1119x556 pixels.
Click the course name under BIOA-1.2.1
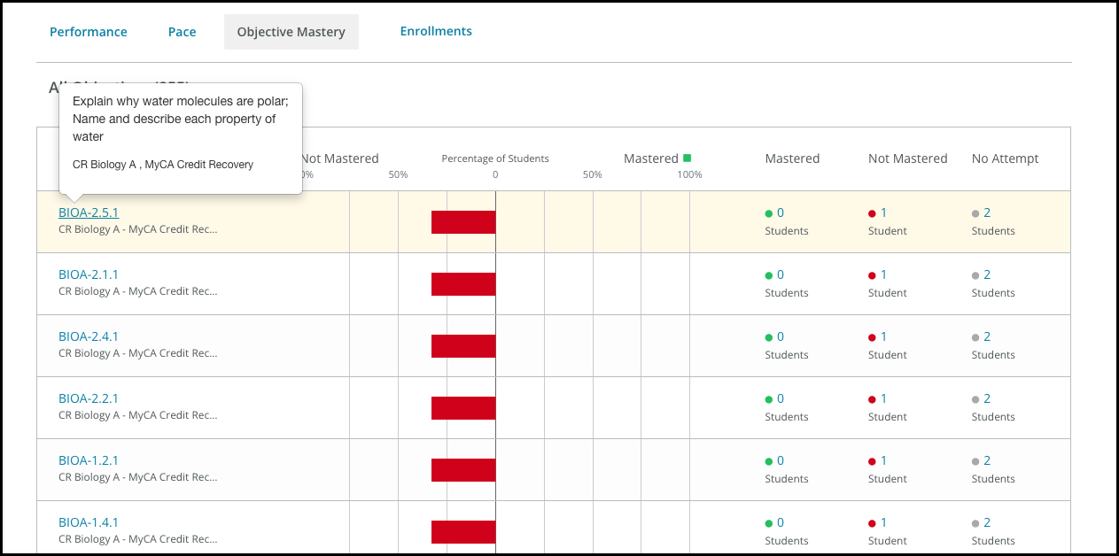(137, 477)
